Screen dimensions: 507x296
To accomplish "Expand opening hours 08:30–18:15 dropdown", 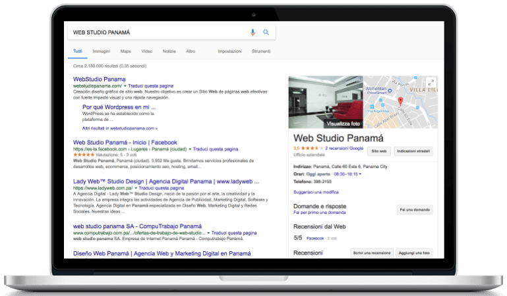I will click(359, 174).
